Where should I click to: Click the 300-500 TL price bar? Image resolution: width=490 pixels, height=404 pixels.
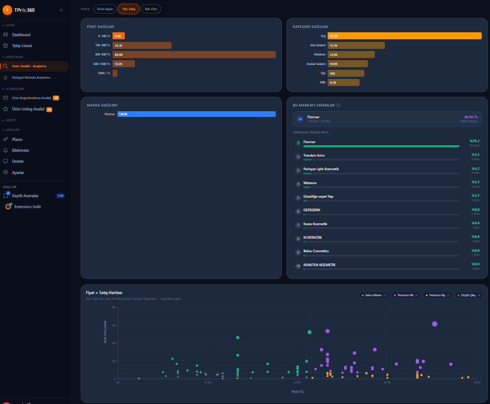pyautogui.click(x=194, y=55)
